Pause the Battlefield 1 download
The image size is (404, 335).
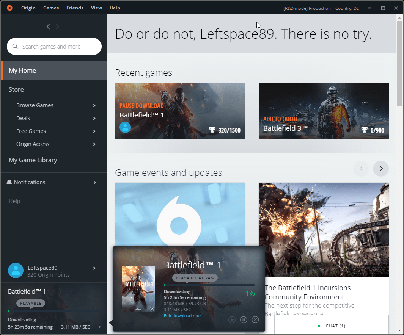[244, 320]
